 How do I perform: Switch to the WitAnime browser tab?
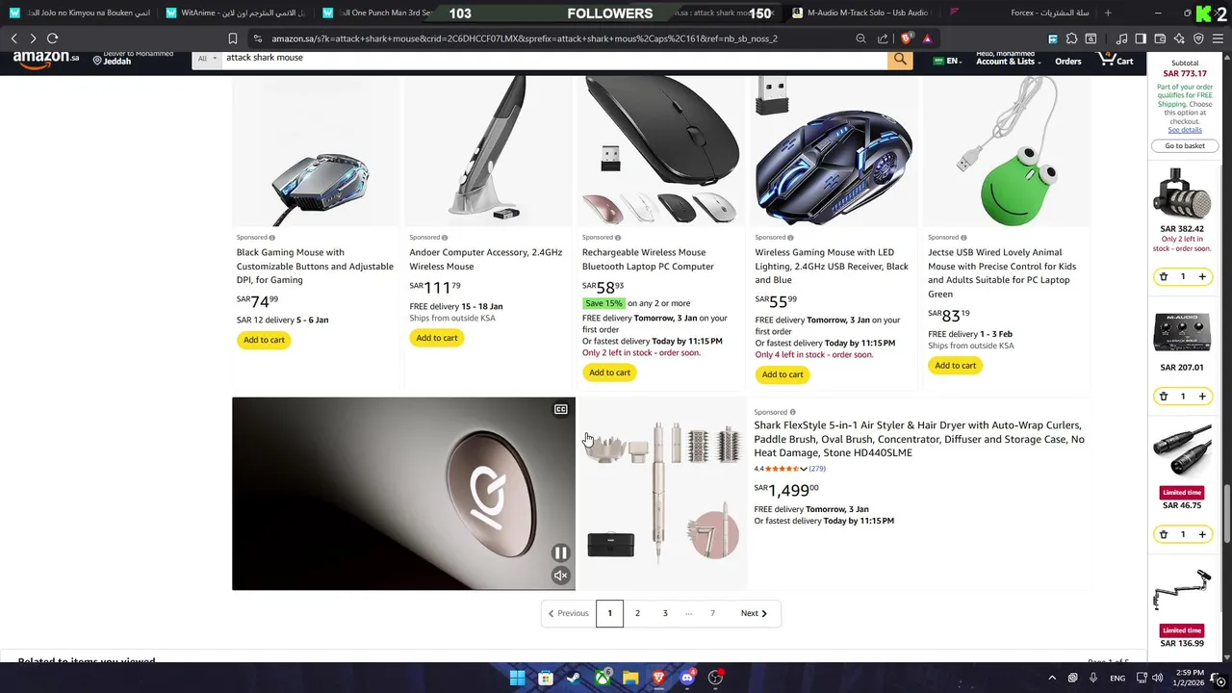236,13
